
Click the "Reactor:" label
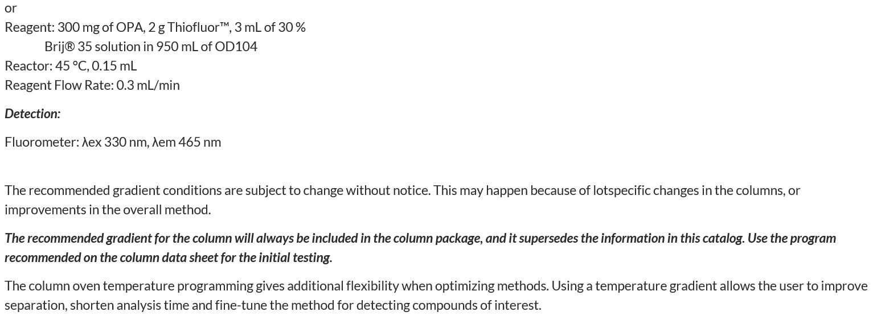(x=28, y=66)
